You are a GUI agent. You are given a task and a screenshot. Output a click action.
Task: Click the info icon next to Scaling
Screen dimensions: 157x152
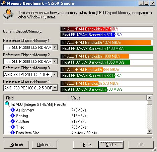point(13,116)
